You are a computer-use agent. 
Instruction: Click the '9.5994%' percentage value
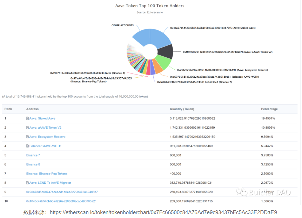(x=267, y=137)
